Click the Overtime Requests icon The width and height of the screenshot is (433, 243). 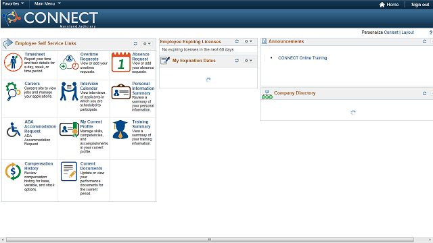tap(69, 62)
